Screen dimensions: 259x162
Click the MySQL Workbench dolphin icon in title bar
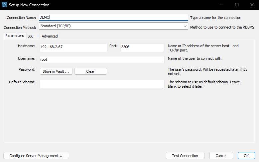pos(4,5)
